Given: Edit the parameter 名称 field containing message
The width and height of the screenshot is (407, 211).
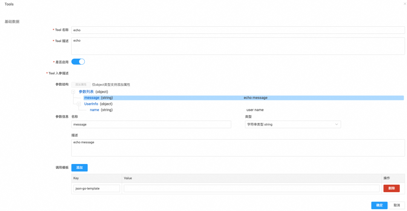Looking at the screenshot, I should point(151,124).
